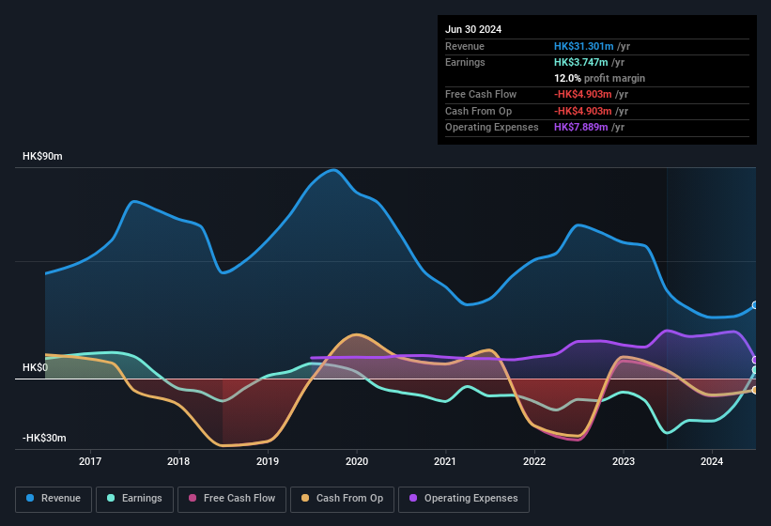
Task: Click the HK$3.747m earnings value
Action: (x=580, y=62)
